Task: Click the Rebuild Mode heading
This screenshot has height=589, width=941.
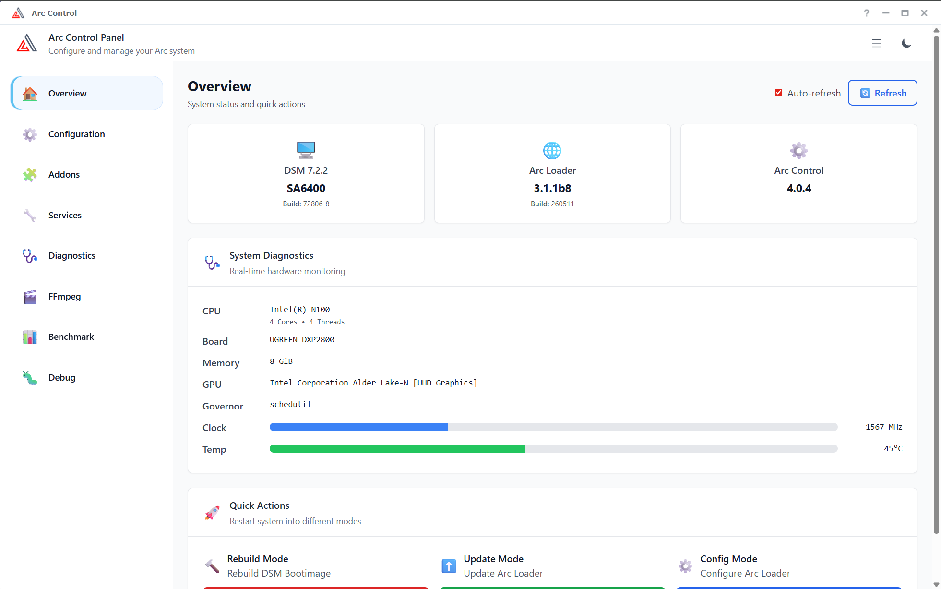Action: pyautogui.click(x=258, y=559)
